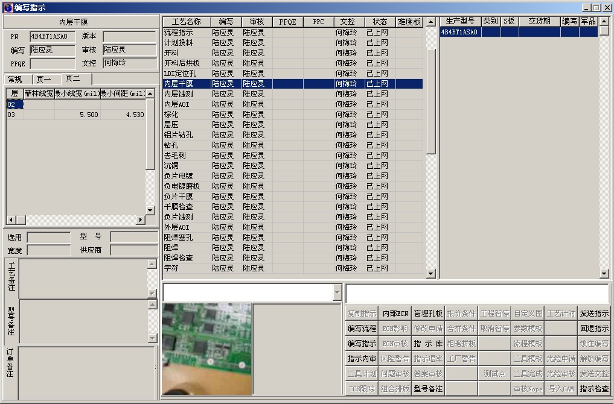
Task: Click the down arrow of the layer table scrollbar
Action: (x=150, y=210)
